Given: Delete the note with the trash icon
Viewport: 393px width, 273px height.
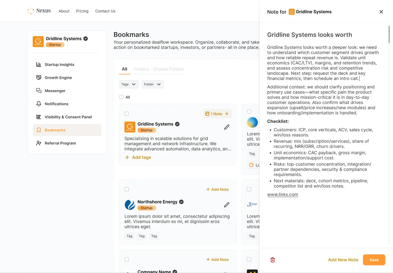Looking at the screenshot, I should (x=273, y=260).
